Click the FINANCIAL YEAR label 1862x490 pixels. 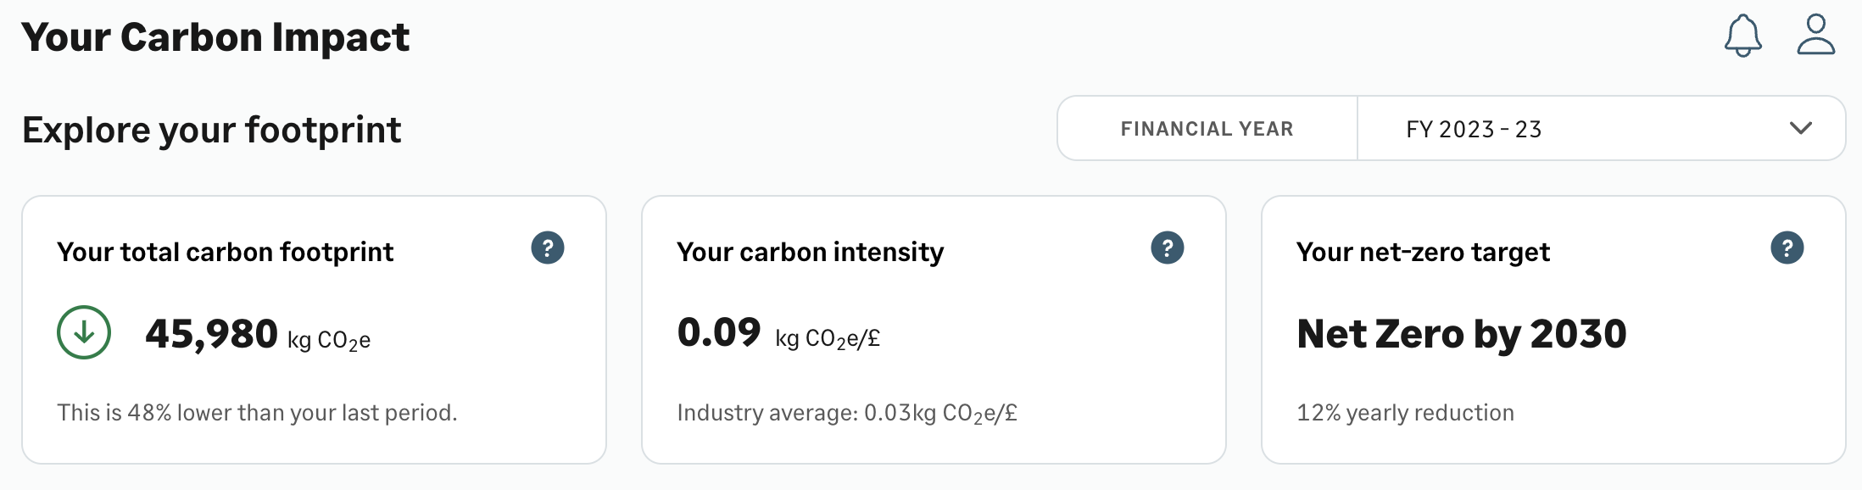[1207, 129]
